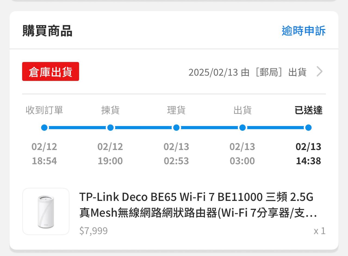Open the TP-Link Deco product thumbnail

pyautogui.click(x=46, y=211)
